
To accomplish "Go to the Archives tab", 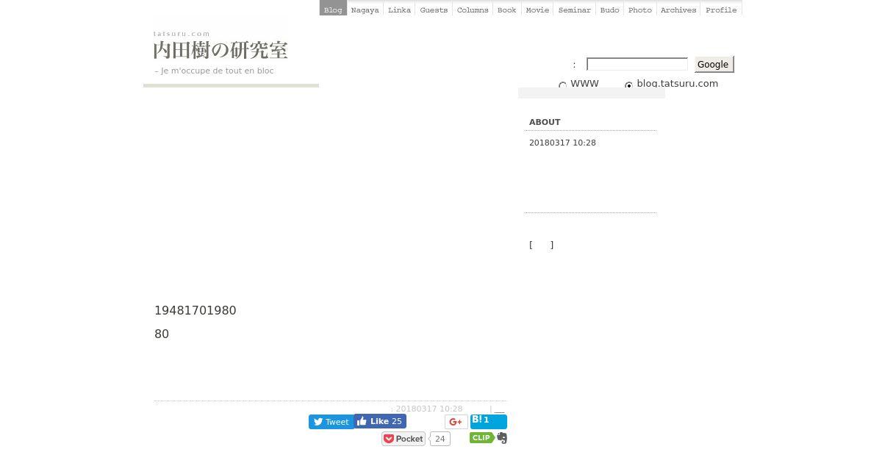I will [x=678, y=9].
